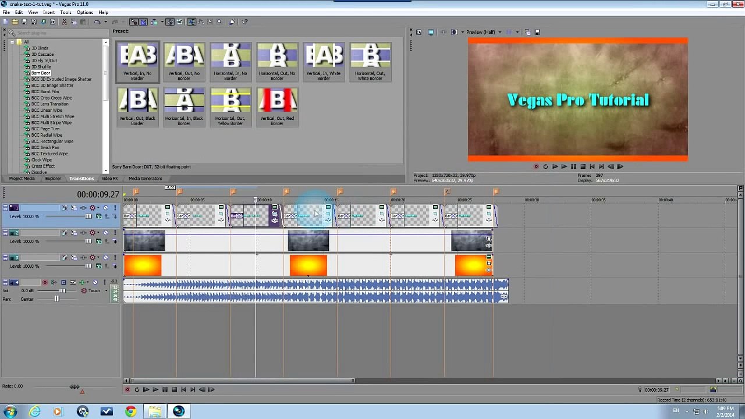Switch to the Media Generators tab
The height and width of the screenshot is (419, 745).
[x=145, y=179]
